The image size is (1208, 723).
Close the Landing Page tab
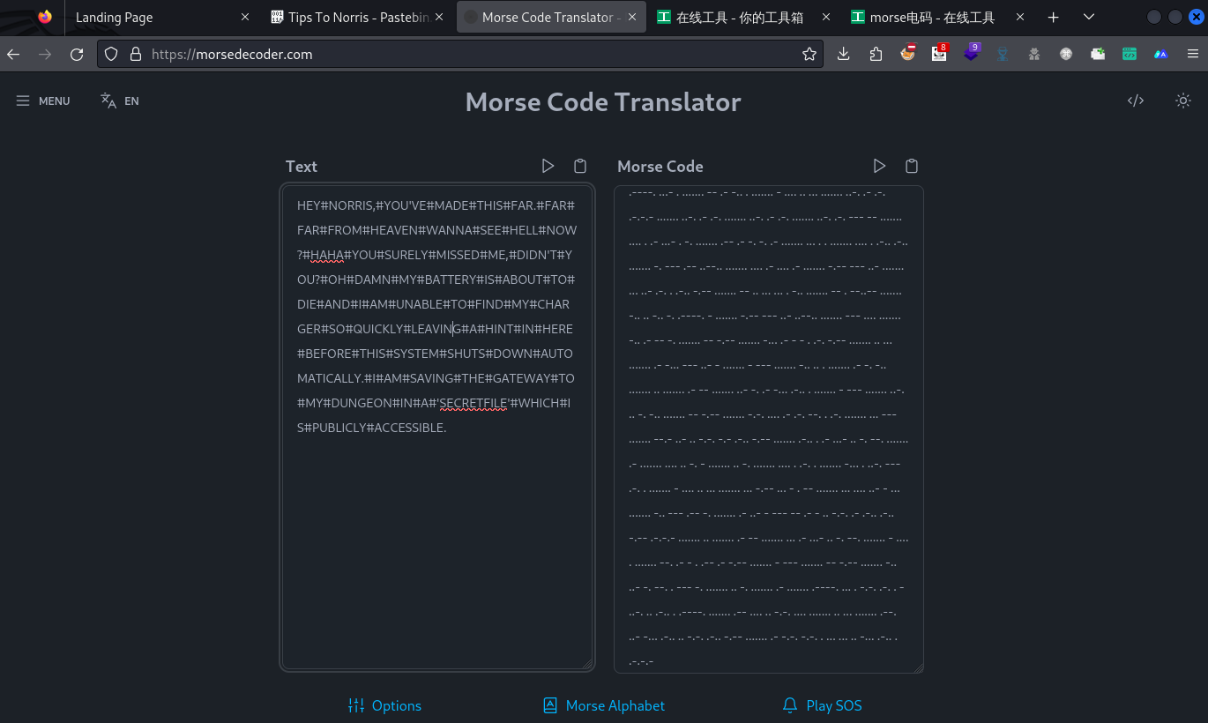[245, 18]
